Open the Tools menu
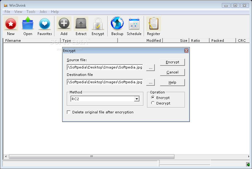 click(31, 12)
